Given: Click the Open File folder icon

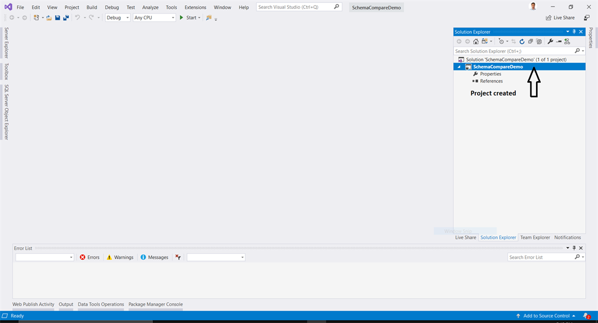Looking at the screenshot, I should (49, 17).
